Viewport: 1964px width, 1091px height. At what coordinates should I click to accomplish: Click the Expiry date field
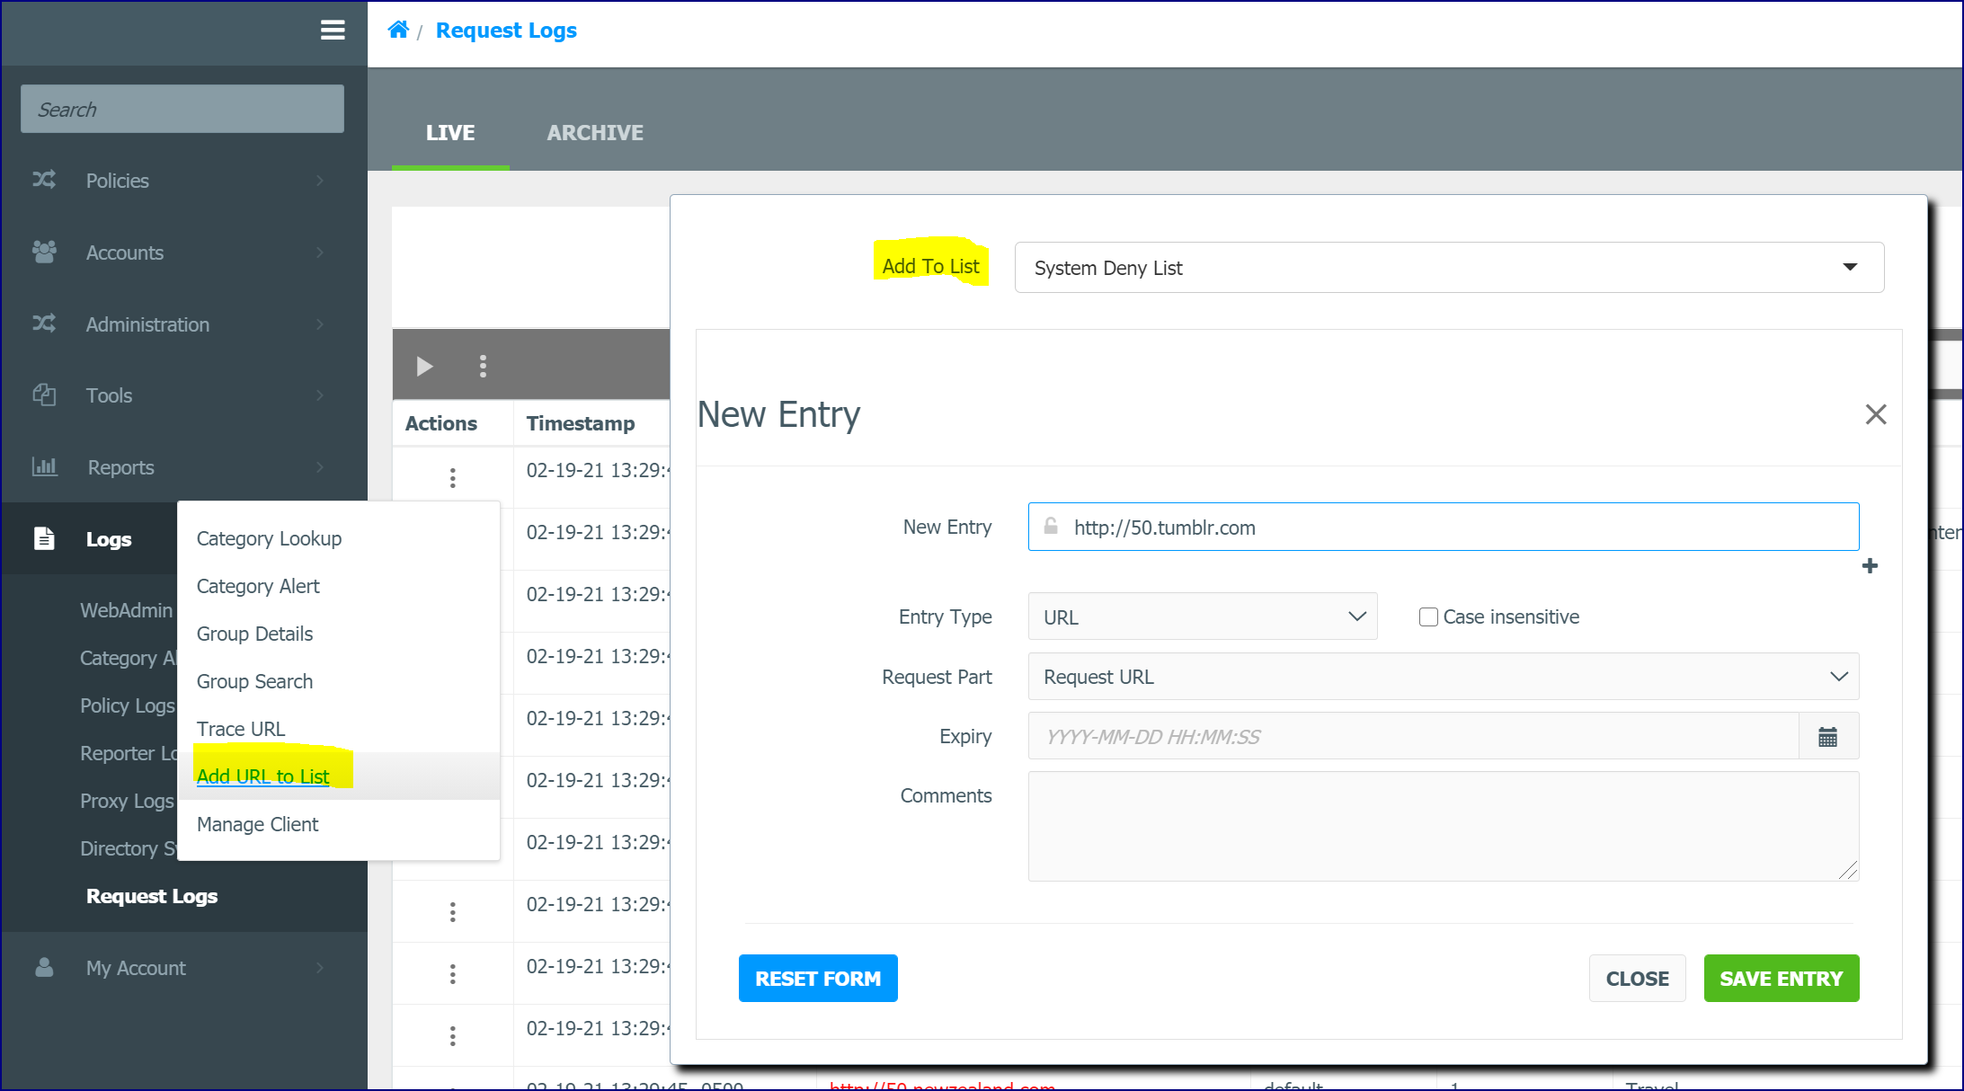tap(1413, 737)
